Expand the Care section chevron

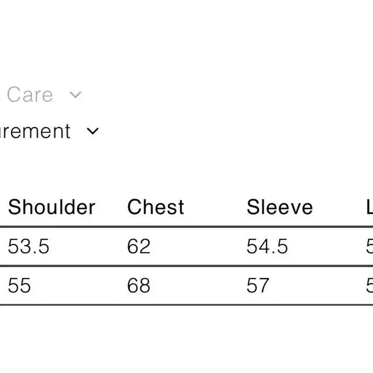pyautogui.click(x=75, y=95)
